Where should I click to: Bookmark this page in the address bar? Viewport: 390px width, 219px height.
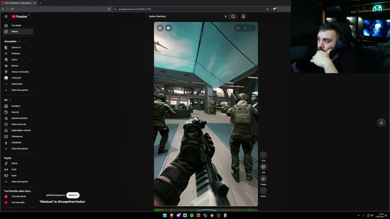pos(109,9)
